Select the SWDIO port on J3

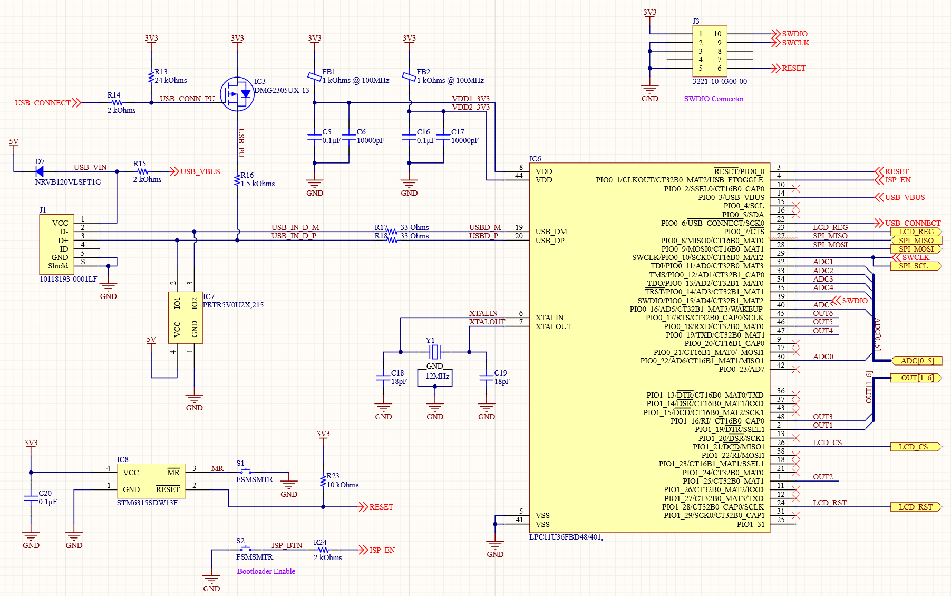point(789,34)
